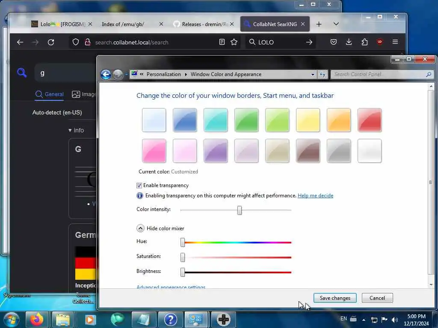Pick the hot pink window color swatch
Viewport: 438px width, 328px height.
pyautogui.click(x=154, y=151)
